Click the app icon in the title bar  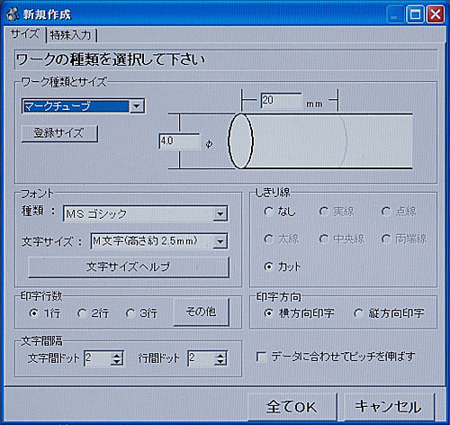(13, 14)
